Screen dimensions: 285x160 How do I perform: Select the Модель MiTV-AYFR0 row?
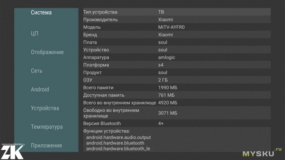(177, 27)
